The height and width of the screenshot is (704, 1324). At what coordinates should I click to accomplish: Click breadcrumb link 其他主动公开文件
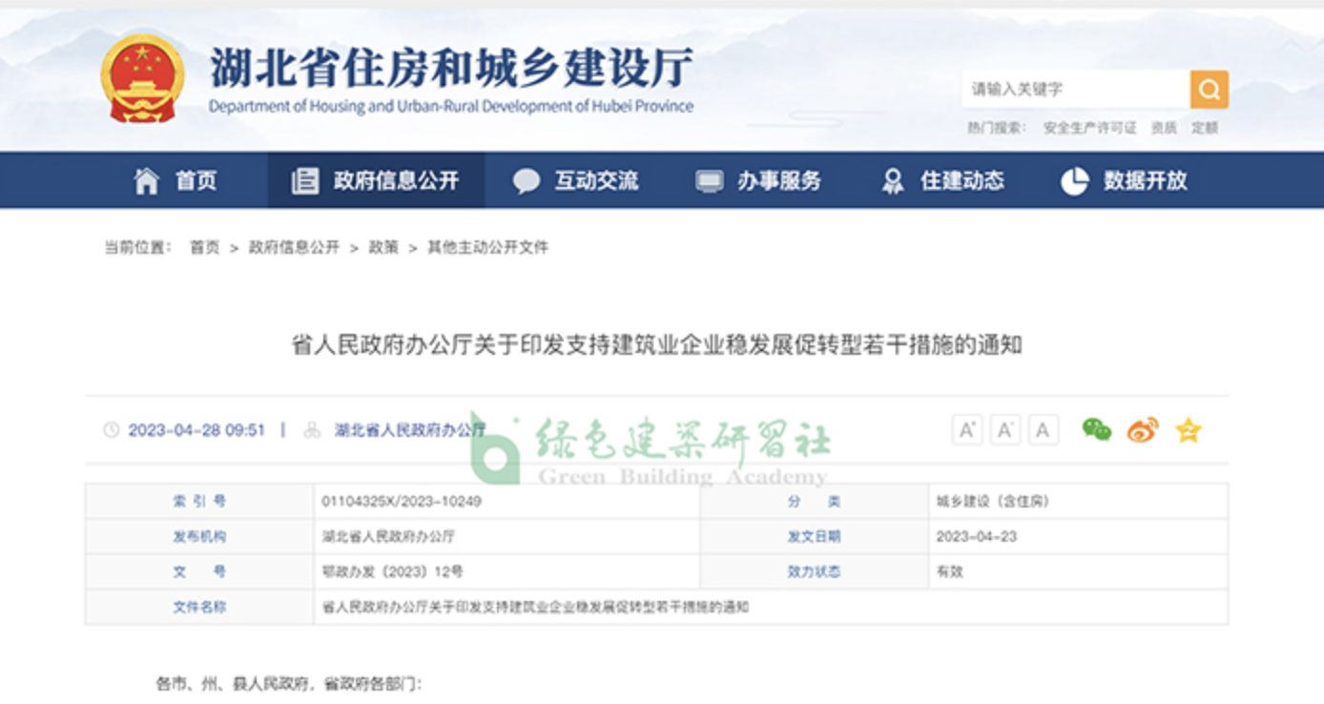[x=487, y=247]
